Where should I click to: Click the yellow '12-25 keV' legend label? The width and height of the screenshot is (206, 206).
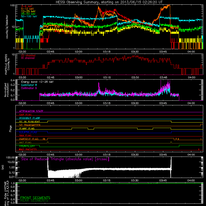coord(28,11)
